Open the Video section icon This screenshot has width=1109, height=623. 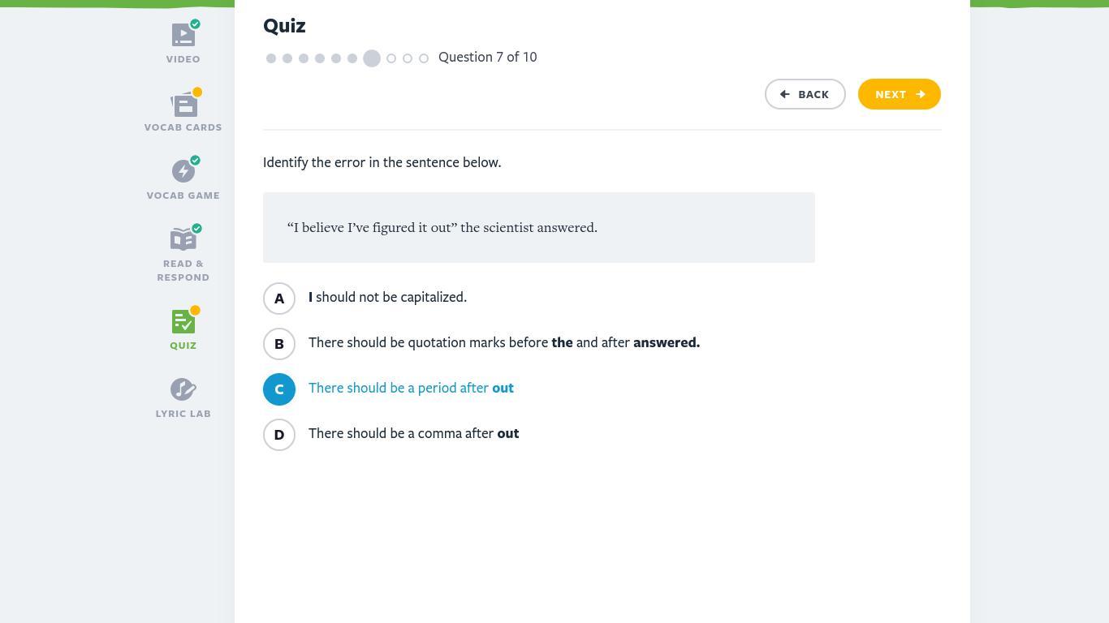[183, 36]
